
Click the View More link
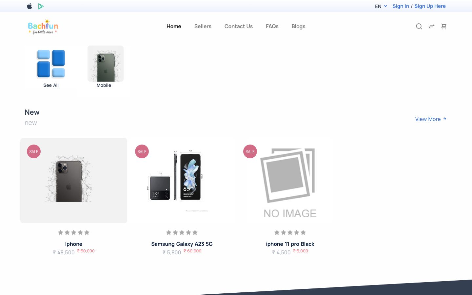[428, 119]
